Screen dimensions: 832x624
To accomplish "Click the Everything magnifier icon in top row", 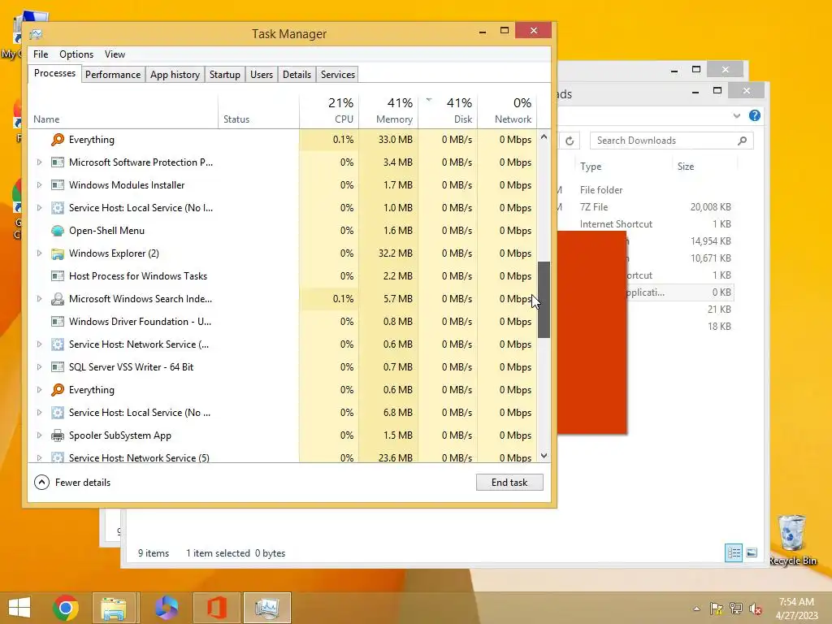I will coord(58,140).
